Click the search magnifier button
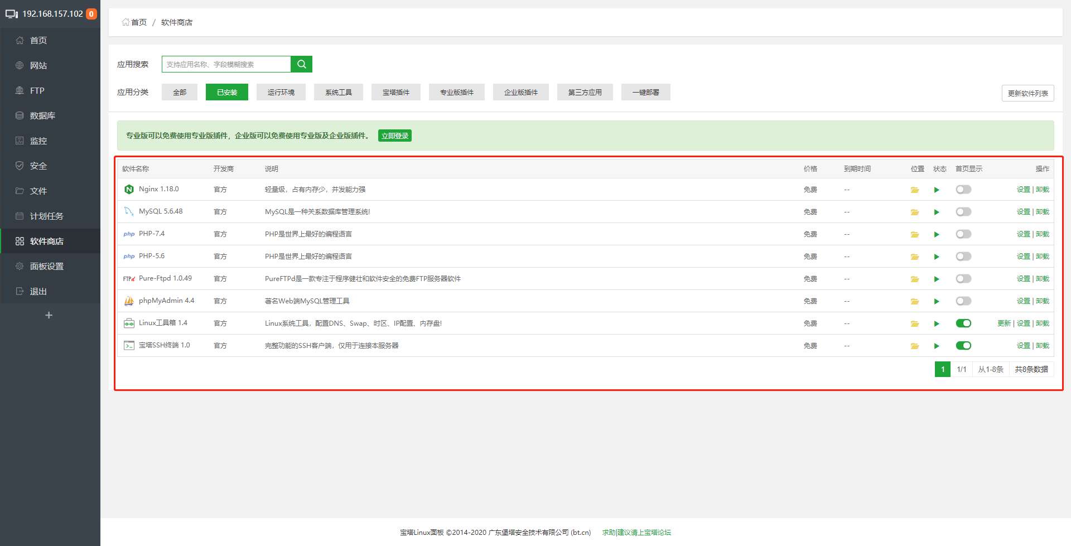This screenshot has width=1071, height=546. pyautogui.click(x=301, y=64)
